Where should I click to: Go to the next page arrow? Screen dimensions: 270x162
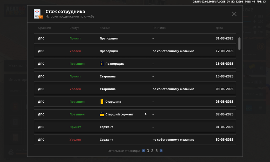point(161,151)
